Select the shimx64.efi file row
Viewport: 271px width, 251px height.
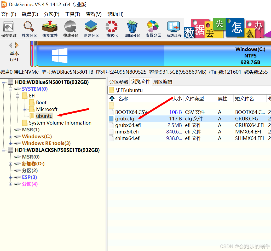pyautogui.click(x=189, y=138)
